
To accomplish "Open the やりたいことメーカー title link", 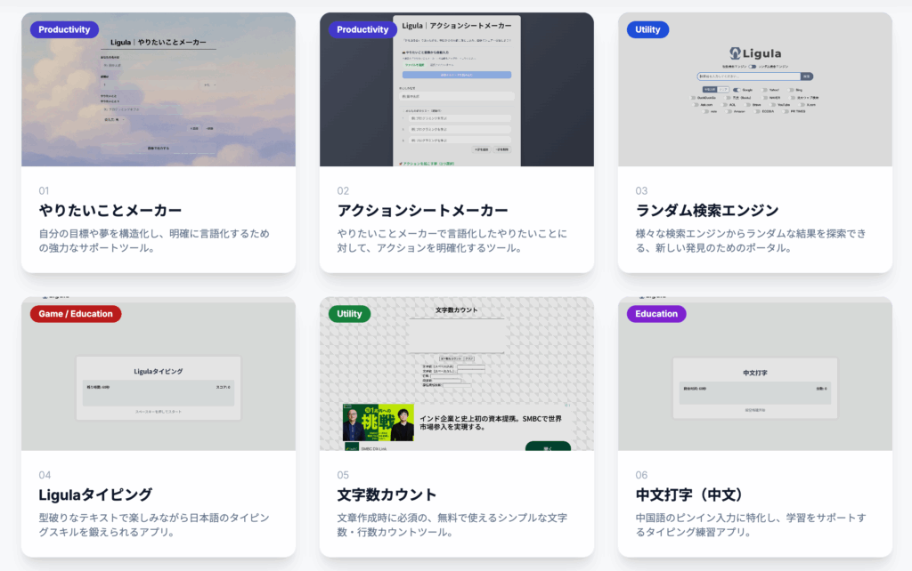I will (x=110, y=211).
